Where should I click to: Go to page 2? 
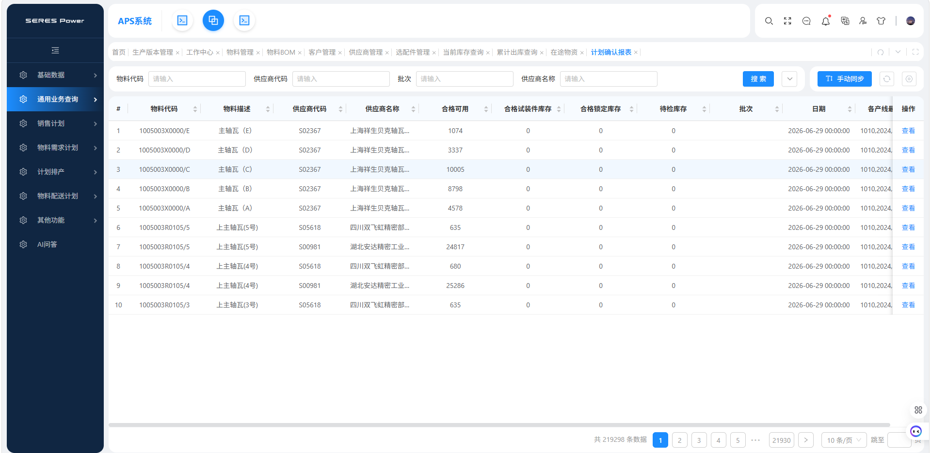point(680,440)
